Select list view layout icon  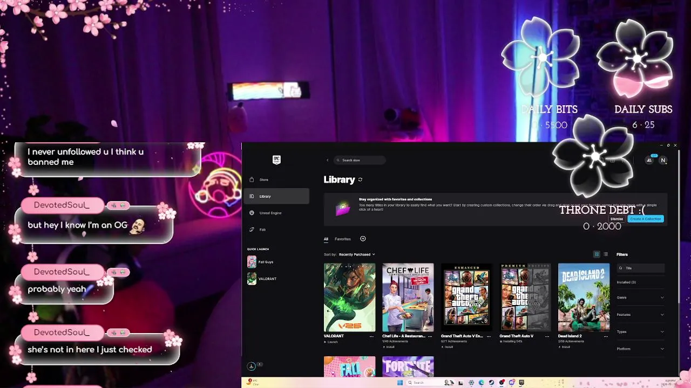(606, 254)
